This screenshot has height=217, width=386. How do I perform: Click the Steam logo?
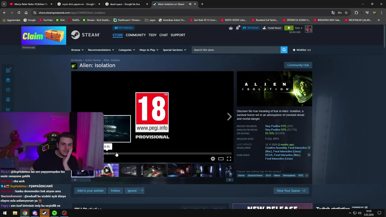85,35
